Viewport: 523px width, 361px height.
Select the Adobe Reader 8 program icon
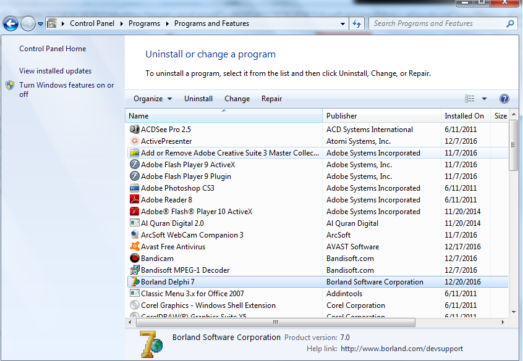tap(134, 199)
